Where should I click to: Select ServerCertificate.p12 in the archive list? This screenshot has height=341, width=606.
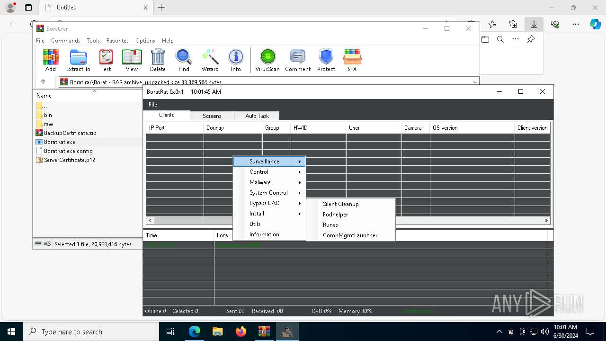click(x=70, y=160)
